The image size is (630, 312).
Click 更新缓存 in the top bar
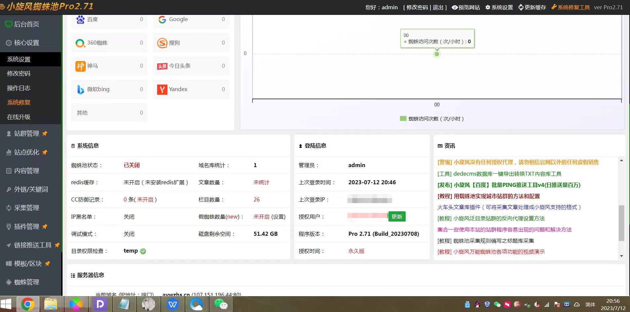pos(532,7)
